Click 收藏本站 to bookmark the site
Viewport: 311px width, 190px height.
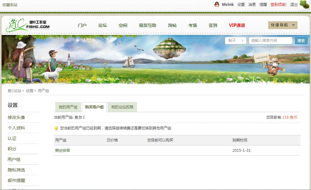[x=10, y=5]
